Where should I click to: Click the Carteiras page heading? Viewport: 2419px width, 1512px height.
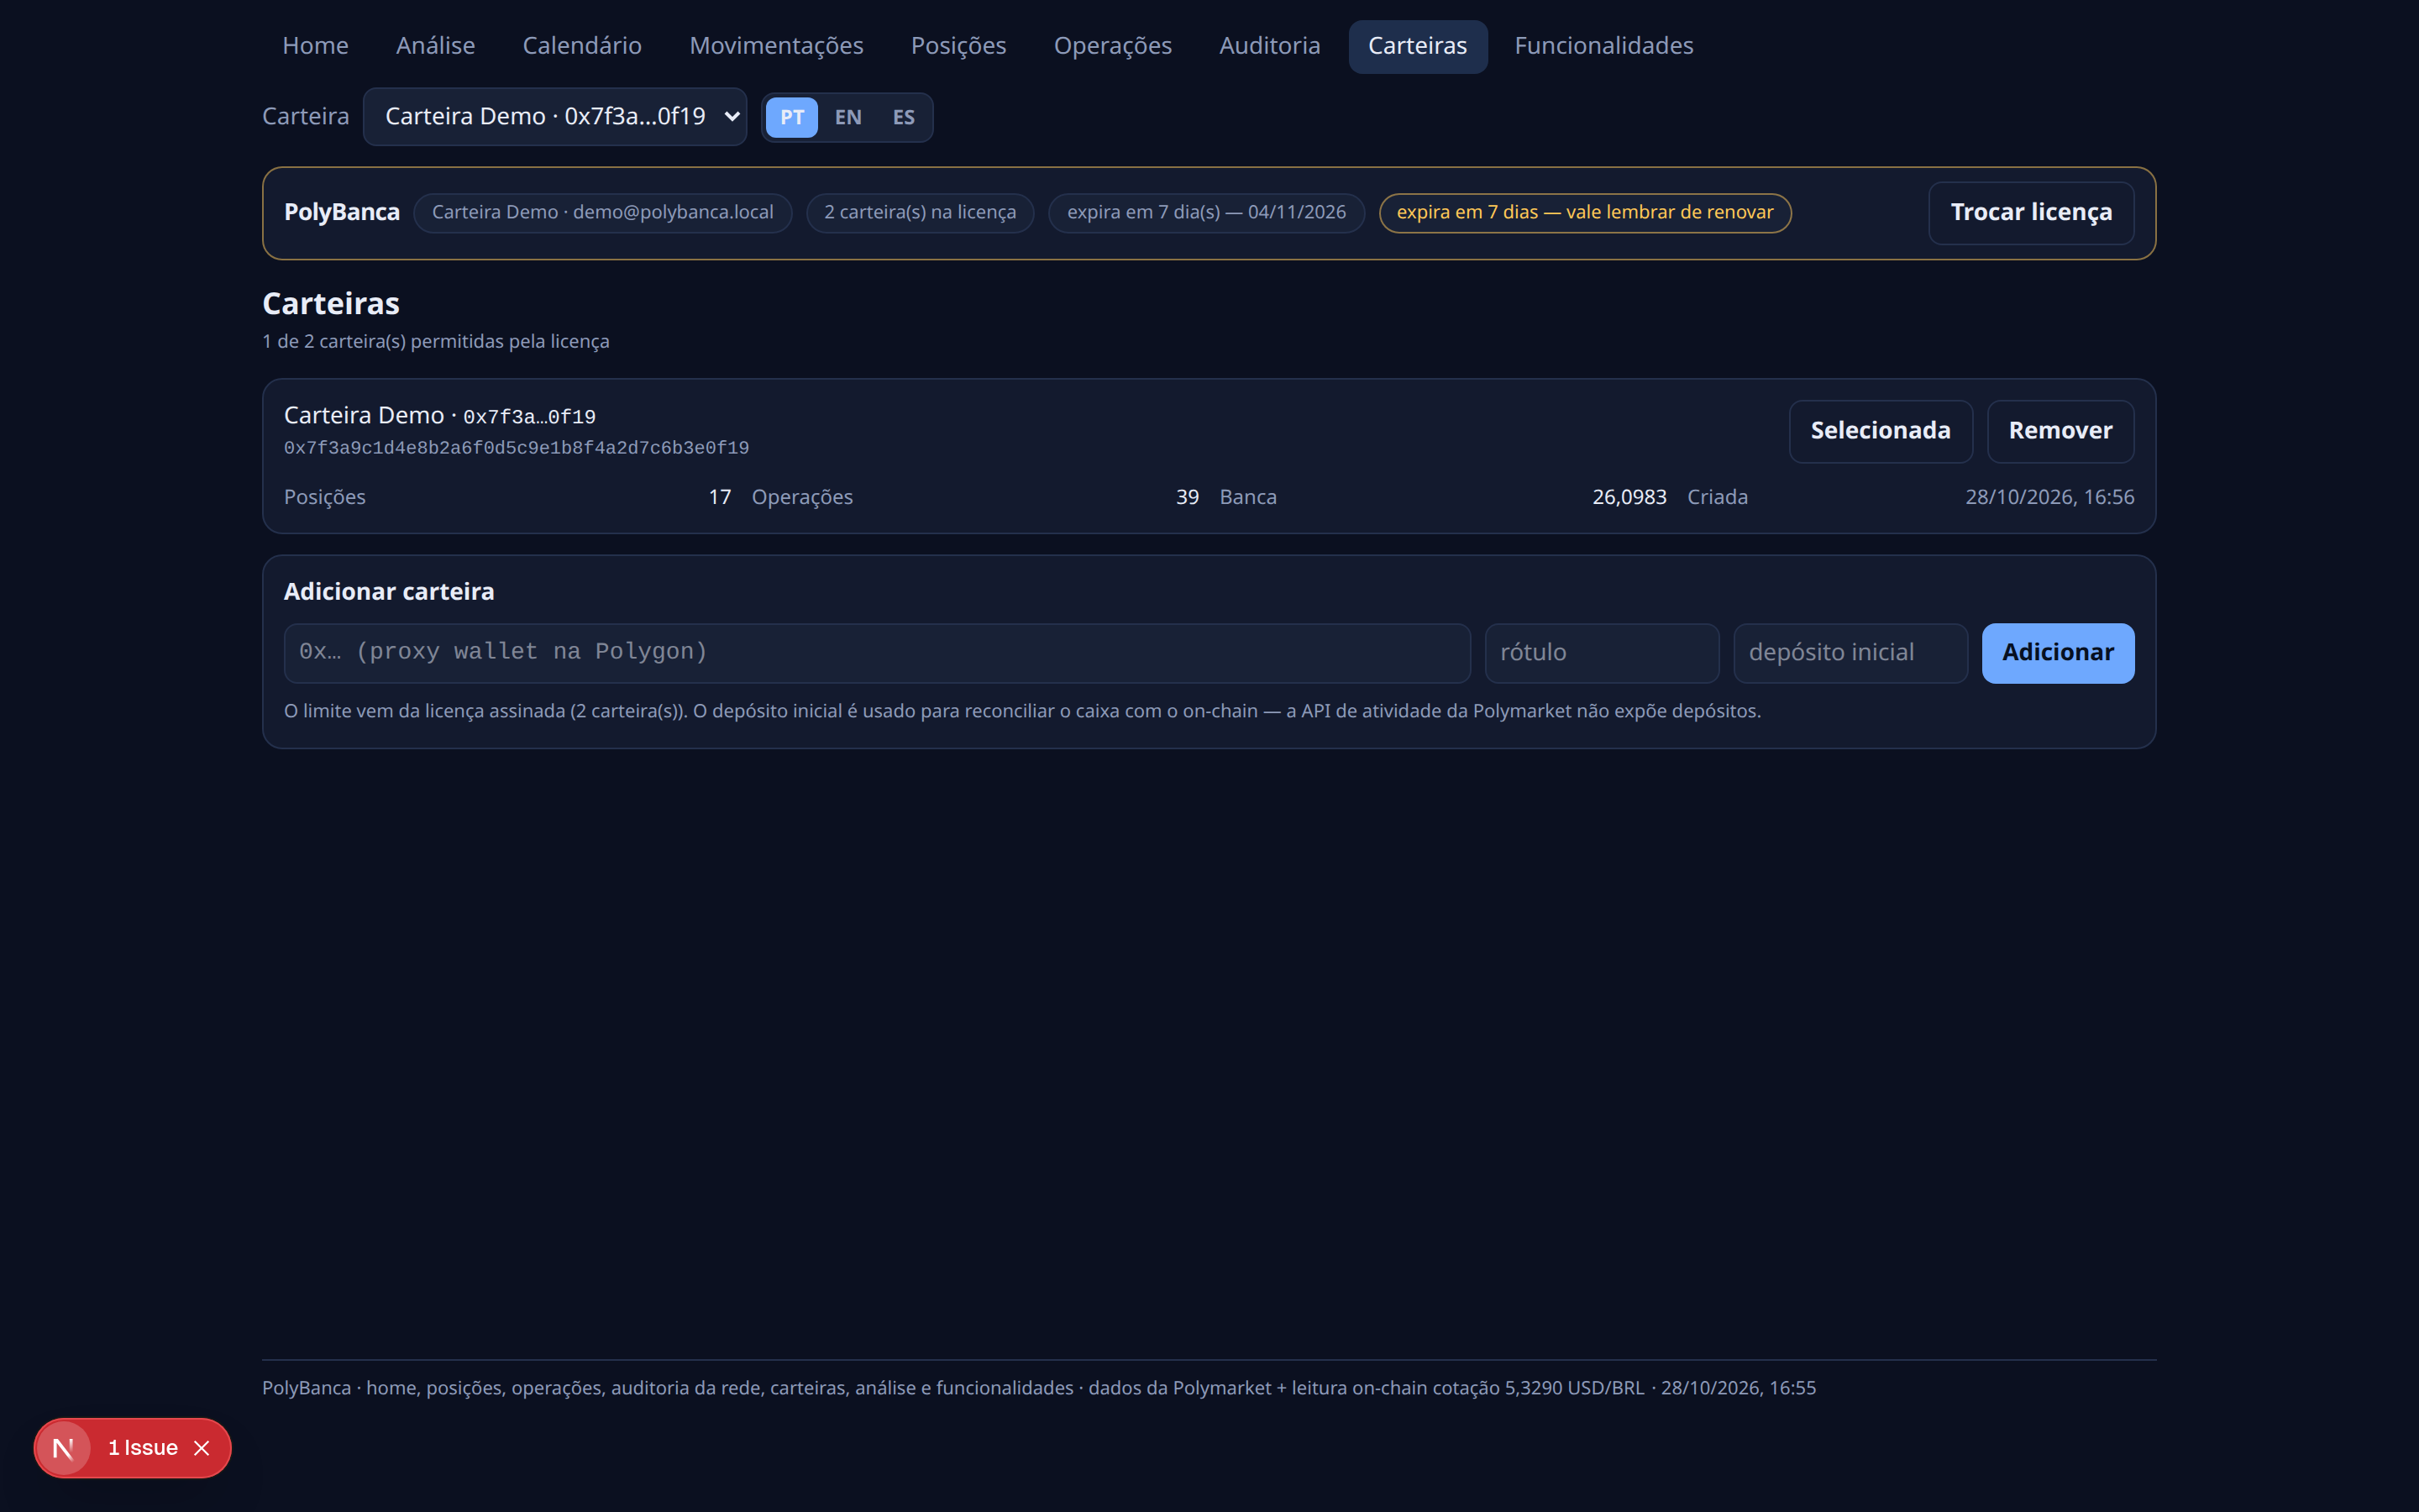pos(331,303)
